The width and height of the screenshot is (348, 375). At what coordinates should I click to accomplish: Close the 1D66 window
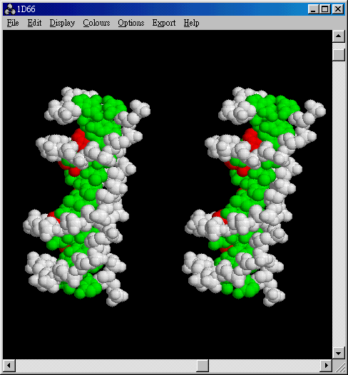click(338, 9)
